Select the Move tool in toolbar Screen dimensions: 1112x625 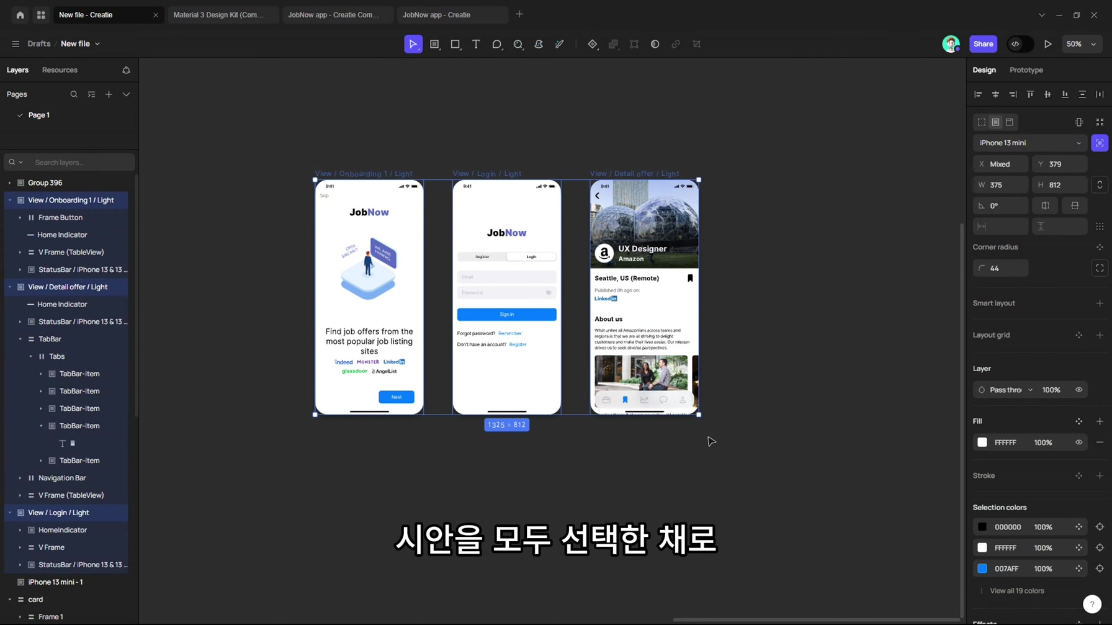pos(413,44)
